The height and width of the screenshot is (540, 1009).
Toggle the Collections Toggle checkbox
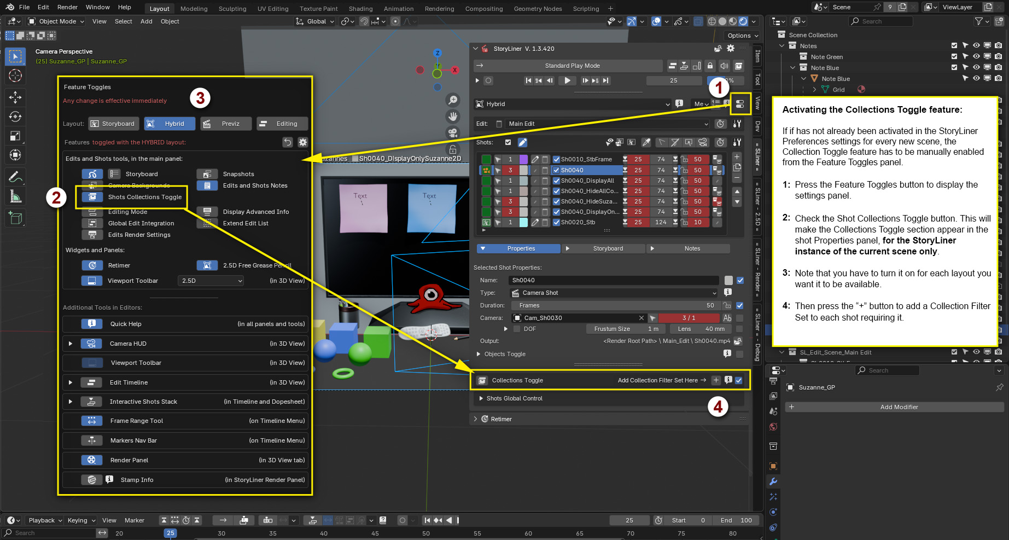[x=739, y=380]
